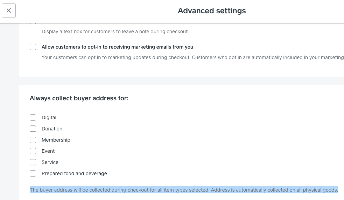
Task: Click the 'Always collect buyer address for' heading
Action: coord(79,98)
